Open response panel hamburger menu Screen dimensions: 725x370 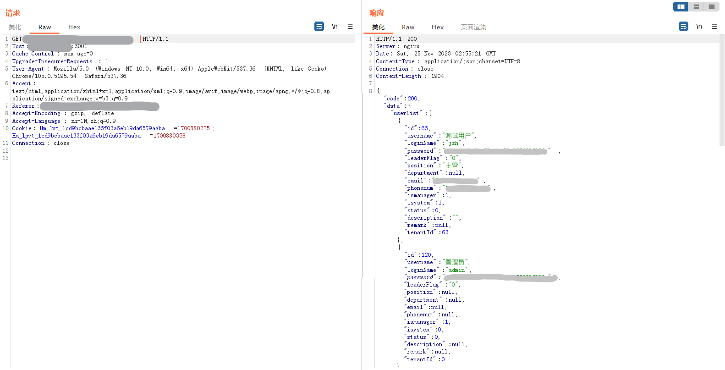pyautogui.click(x=714, y=27)
